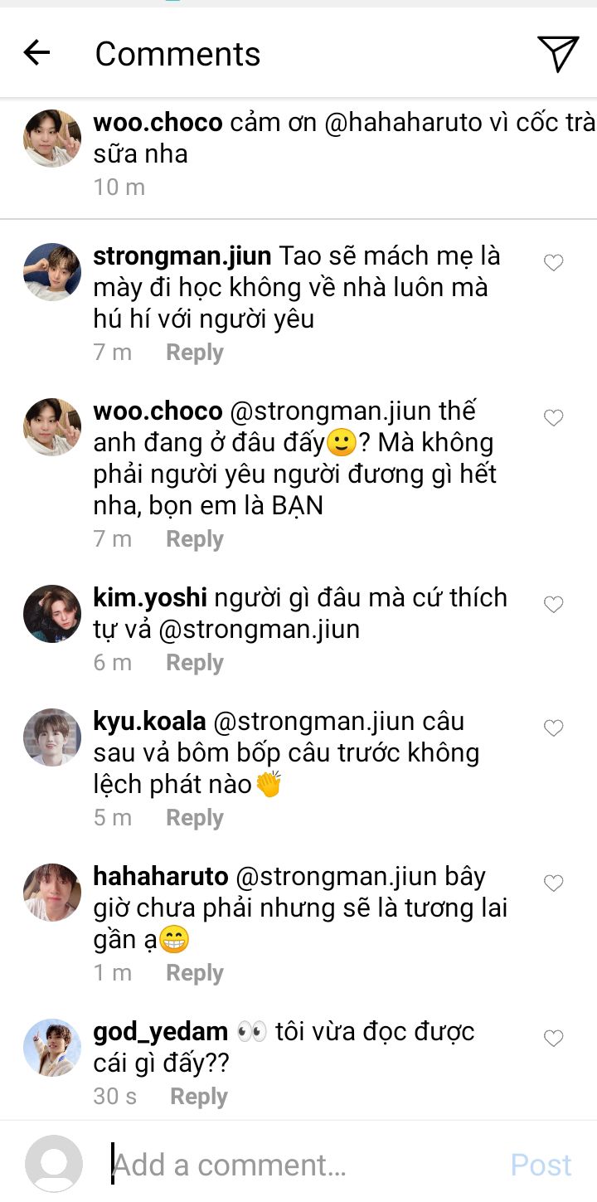Tap heart next to kyu.koala's comment
This screenshot has height=1202, width=597.
[x=553, y=728]
